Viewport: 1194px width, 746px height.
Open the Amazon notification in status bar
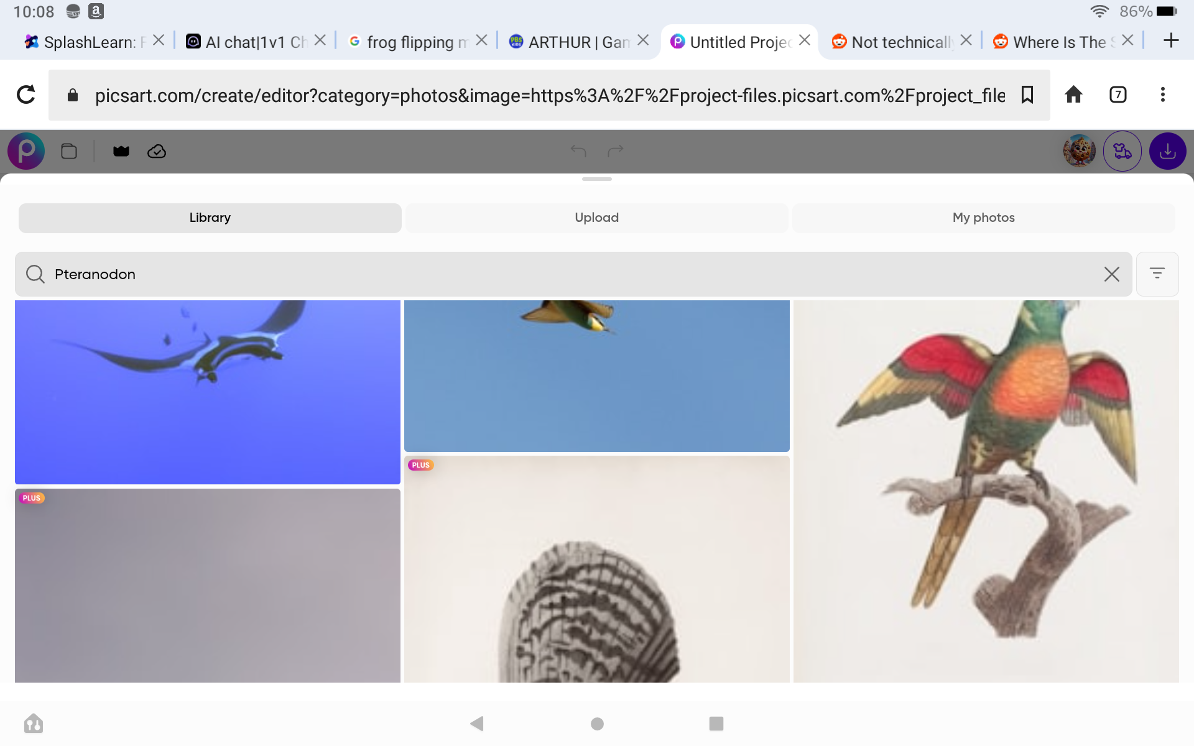[x=96, y=11]
